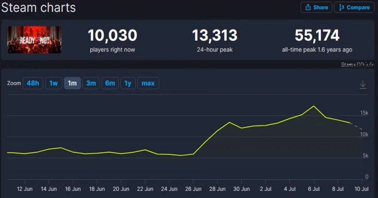Switch to the 6m zoom view
The height and width of the screenshot is (198, 378).
coord(110,83)
